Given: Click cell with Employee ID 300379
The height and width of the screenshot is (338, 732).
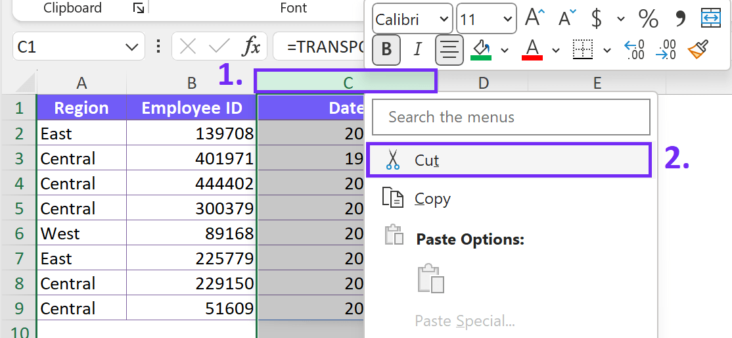Looking at the screenshot, I should point(191,208).
